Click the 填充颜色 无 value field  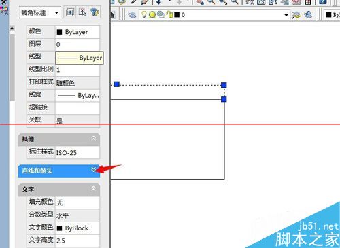click(78, 202)
